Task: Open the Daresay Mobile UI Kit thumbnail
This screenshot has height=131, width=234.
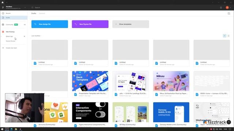Action: [x=171, y=112]
